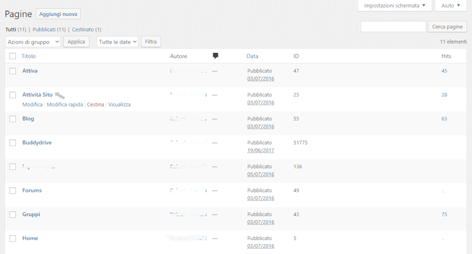Open the Azioni di gruppo dropdown
Viewport: 472px width, 254px height.
click(33, 42)
